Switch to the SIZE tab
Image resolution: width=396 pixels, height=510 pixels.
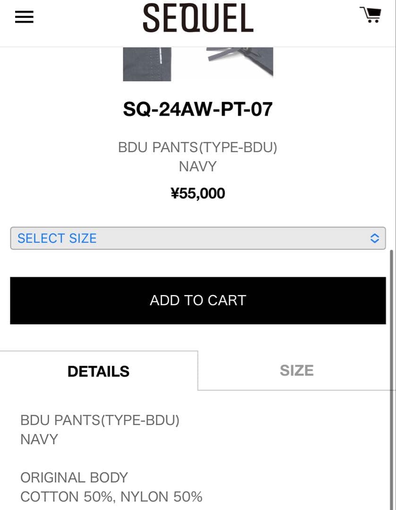296,371
